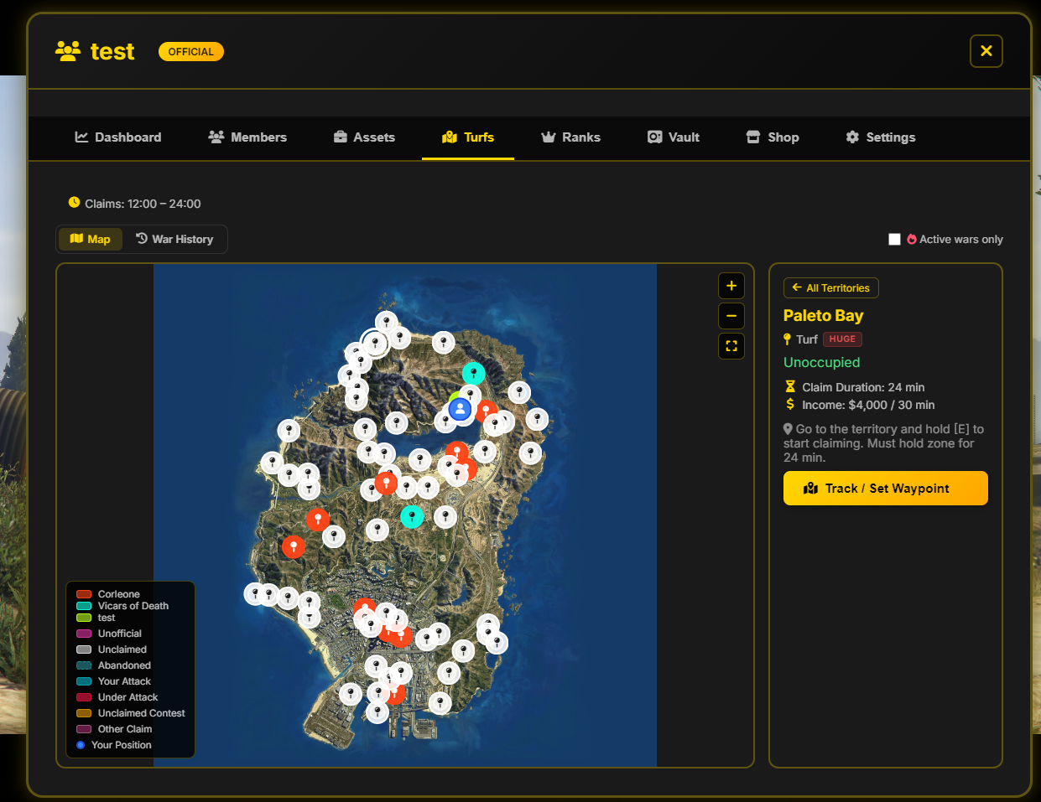
Task: Click the Vault safe icon
Action: pyautogui.click(x=655, y=137)
